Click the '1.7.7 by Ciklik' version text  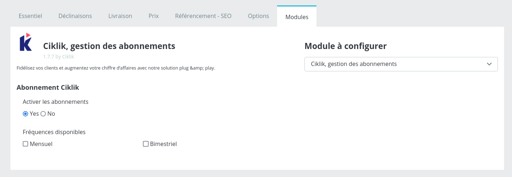pyautogui.click(x=58, y=57)
